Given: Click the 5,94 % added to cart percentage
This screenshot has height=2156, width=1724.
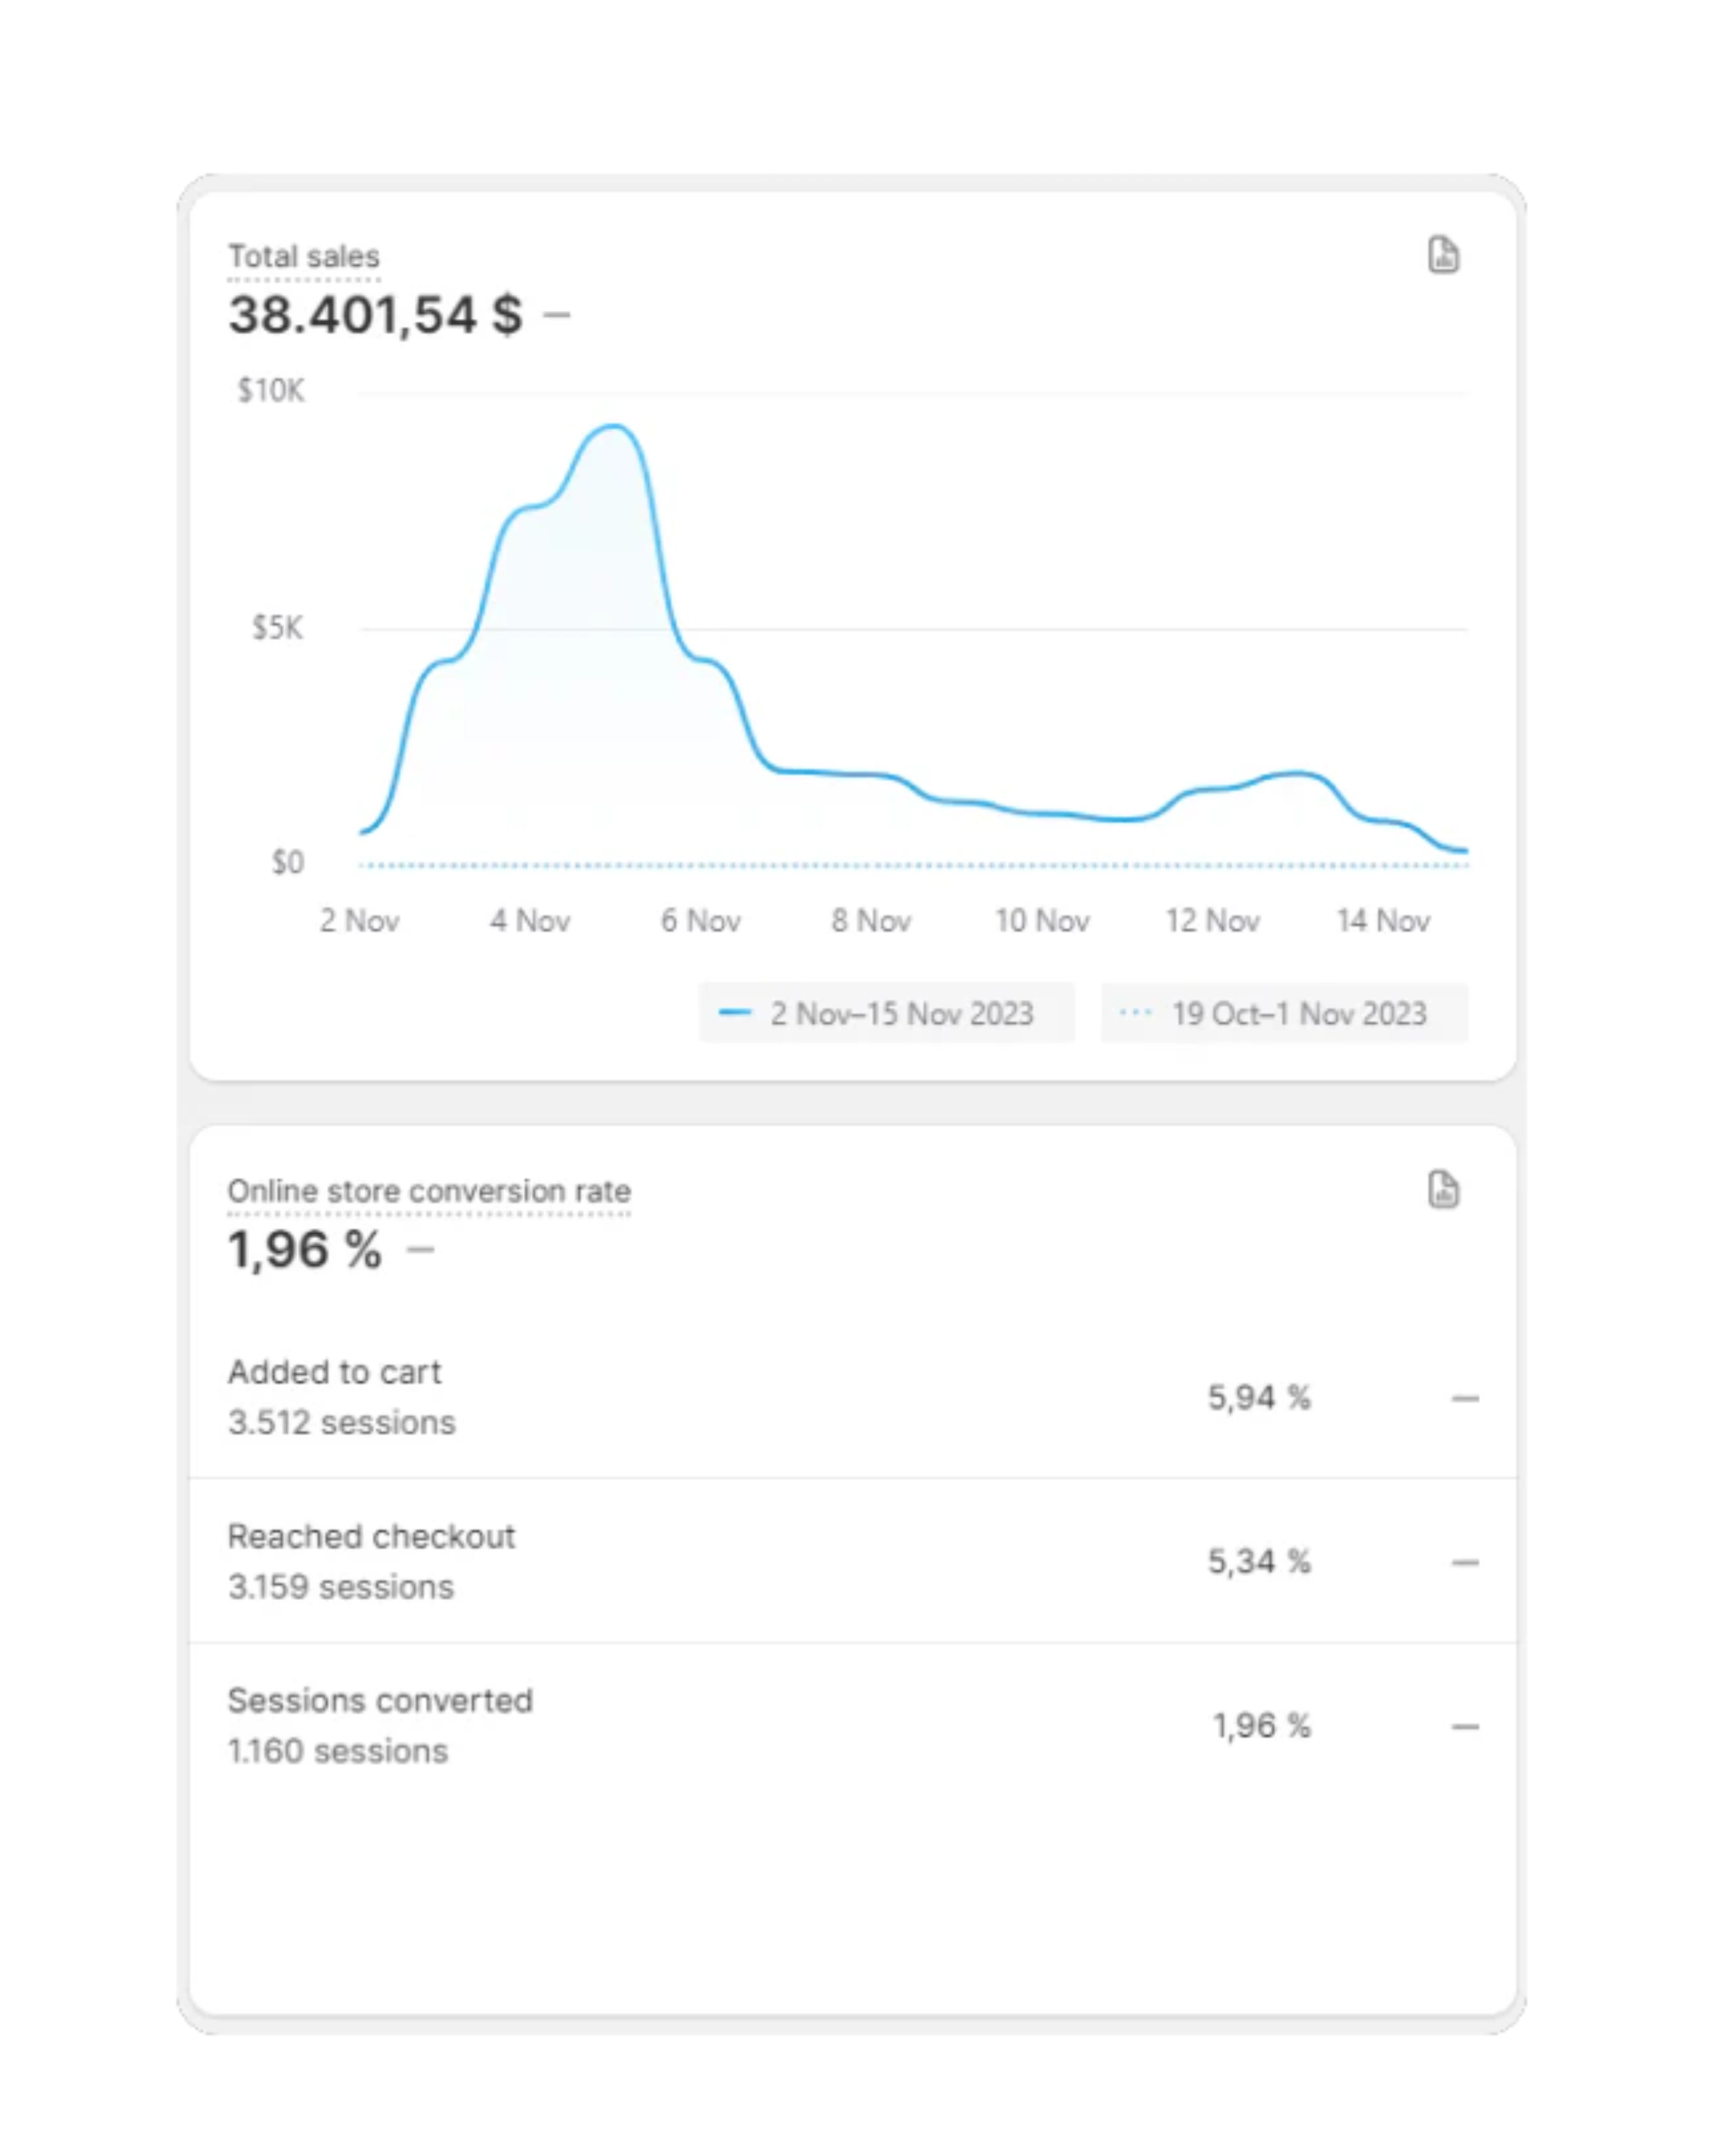Looking at the screenshot, I should (1258, 1397).
